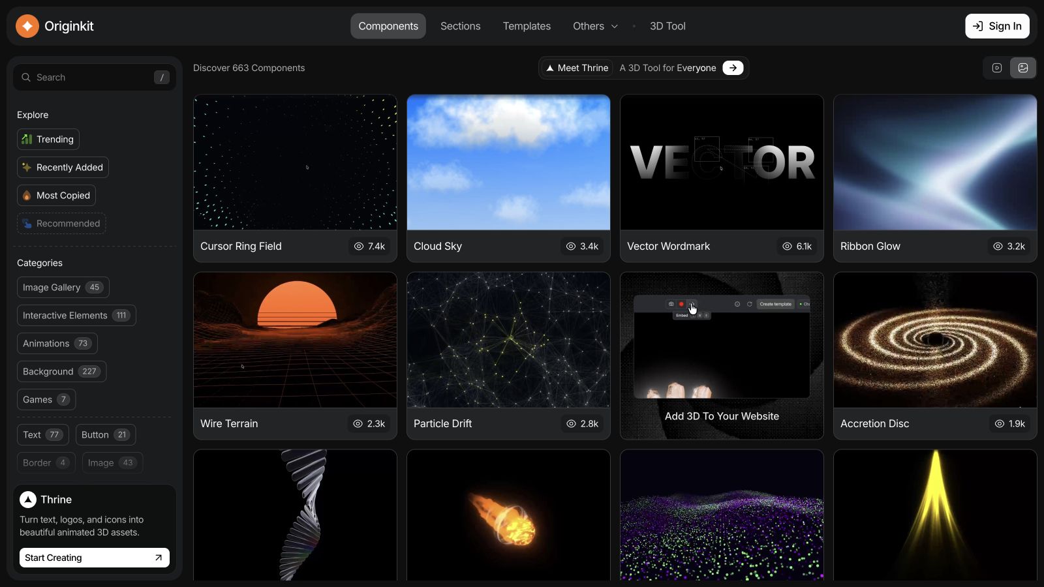Viewport: 1044px width, 587px height.
Task: Click the eye views icon on Cursor Ring Field
Action: [x=359, y=246]
